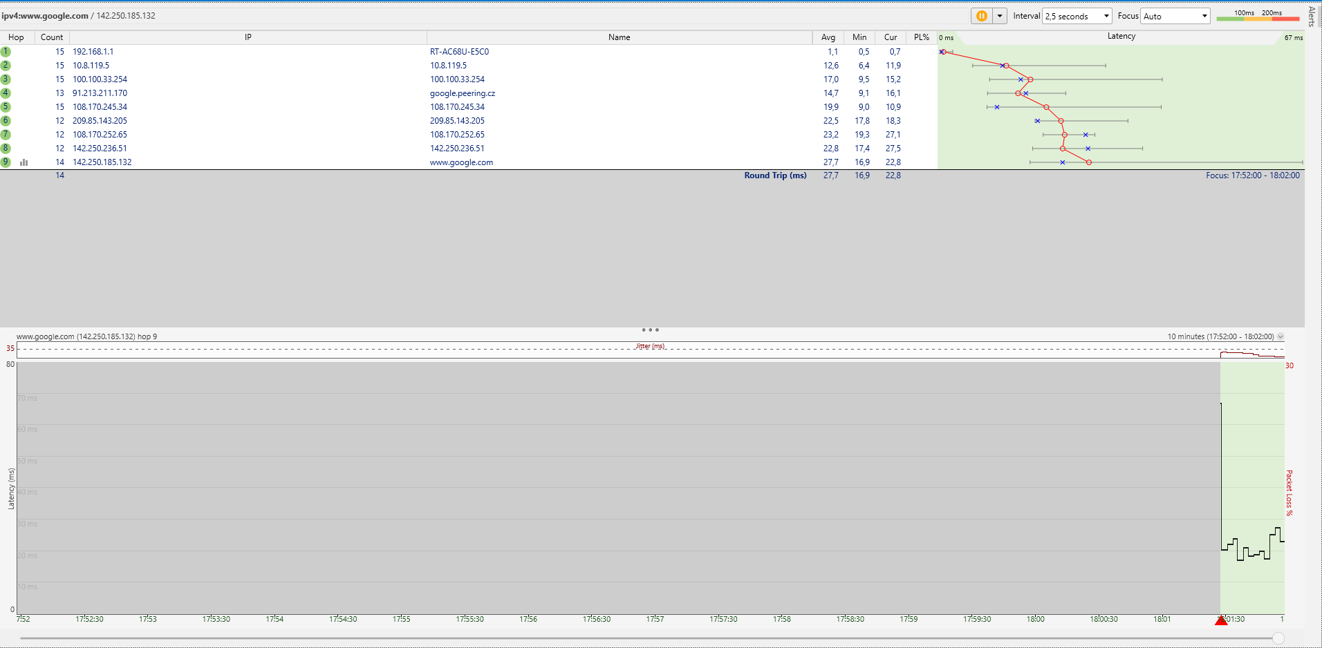Select the hop 1 green circle icon
This screenshot has height=648, width=1322.
pyautogui.click(x=6, y=52)
